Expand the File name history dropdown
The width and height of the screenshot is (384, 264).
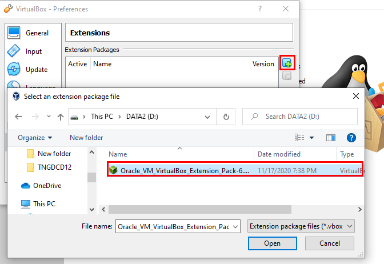[x=236, y=226]
